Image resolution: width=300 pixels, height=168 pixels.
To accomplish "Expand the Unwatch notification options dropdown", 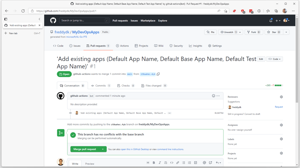I will click(240, 32).
